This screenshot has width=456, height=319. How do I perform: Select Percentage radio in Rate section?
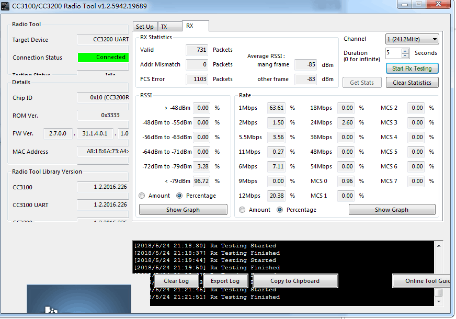(x=279, y=210)
